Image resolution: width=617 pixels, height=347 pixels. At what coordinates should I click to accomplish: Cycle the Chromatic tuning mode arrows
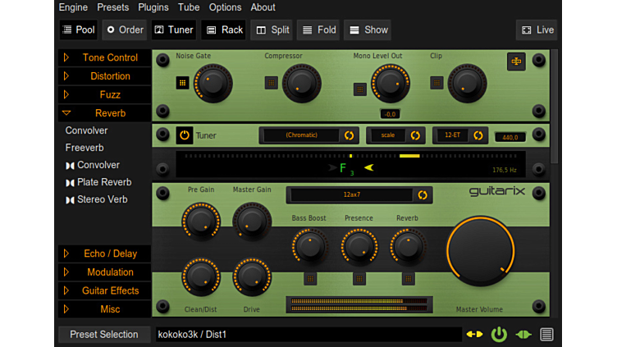349,135
